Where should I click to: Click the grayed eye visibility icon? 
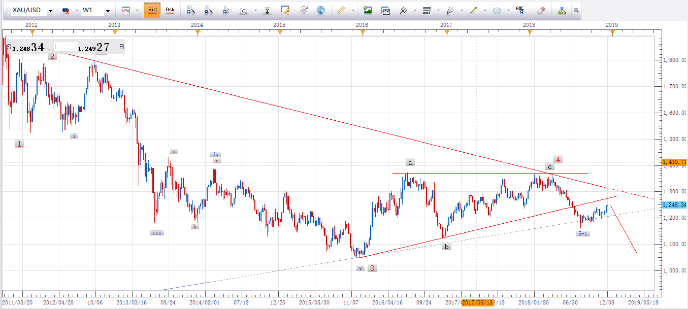304,10
